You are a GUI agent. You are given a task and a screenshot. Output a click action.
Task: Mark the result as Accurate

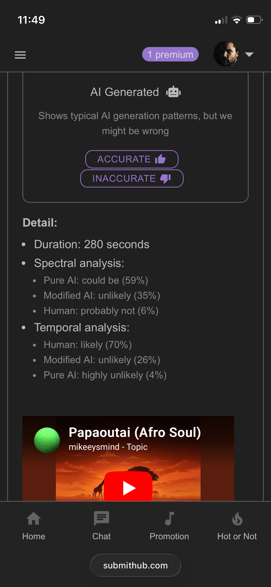pos(132,159)
